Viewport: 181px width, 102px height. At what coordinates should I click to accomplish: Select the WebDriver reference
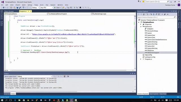(x=150, y=50)
